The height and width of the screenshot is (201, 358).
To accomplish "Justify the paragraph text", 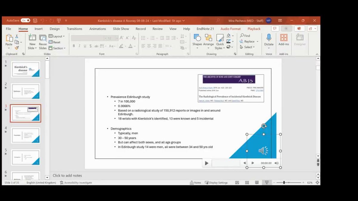I will pyautogui.click(x=160, y=46).
